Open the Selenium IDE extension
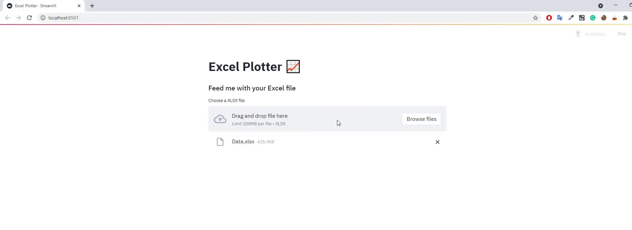This screenshot has height=230, width=632. point(582,18)
